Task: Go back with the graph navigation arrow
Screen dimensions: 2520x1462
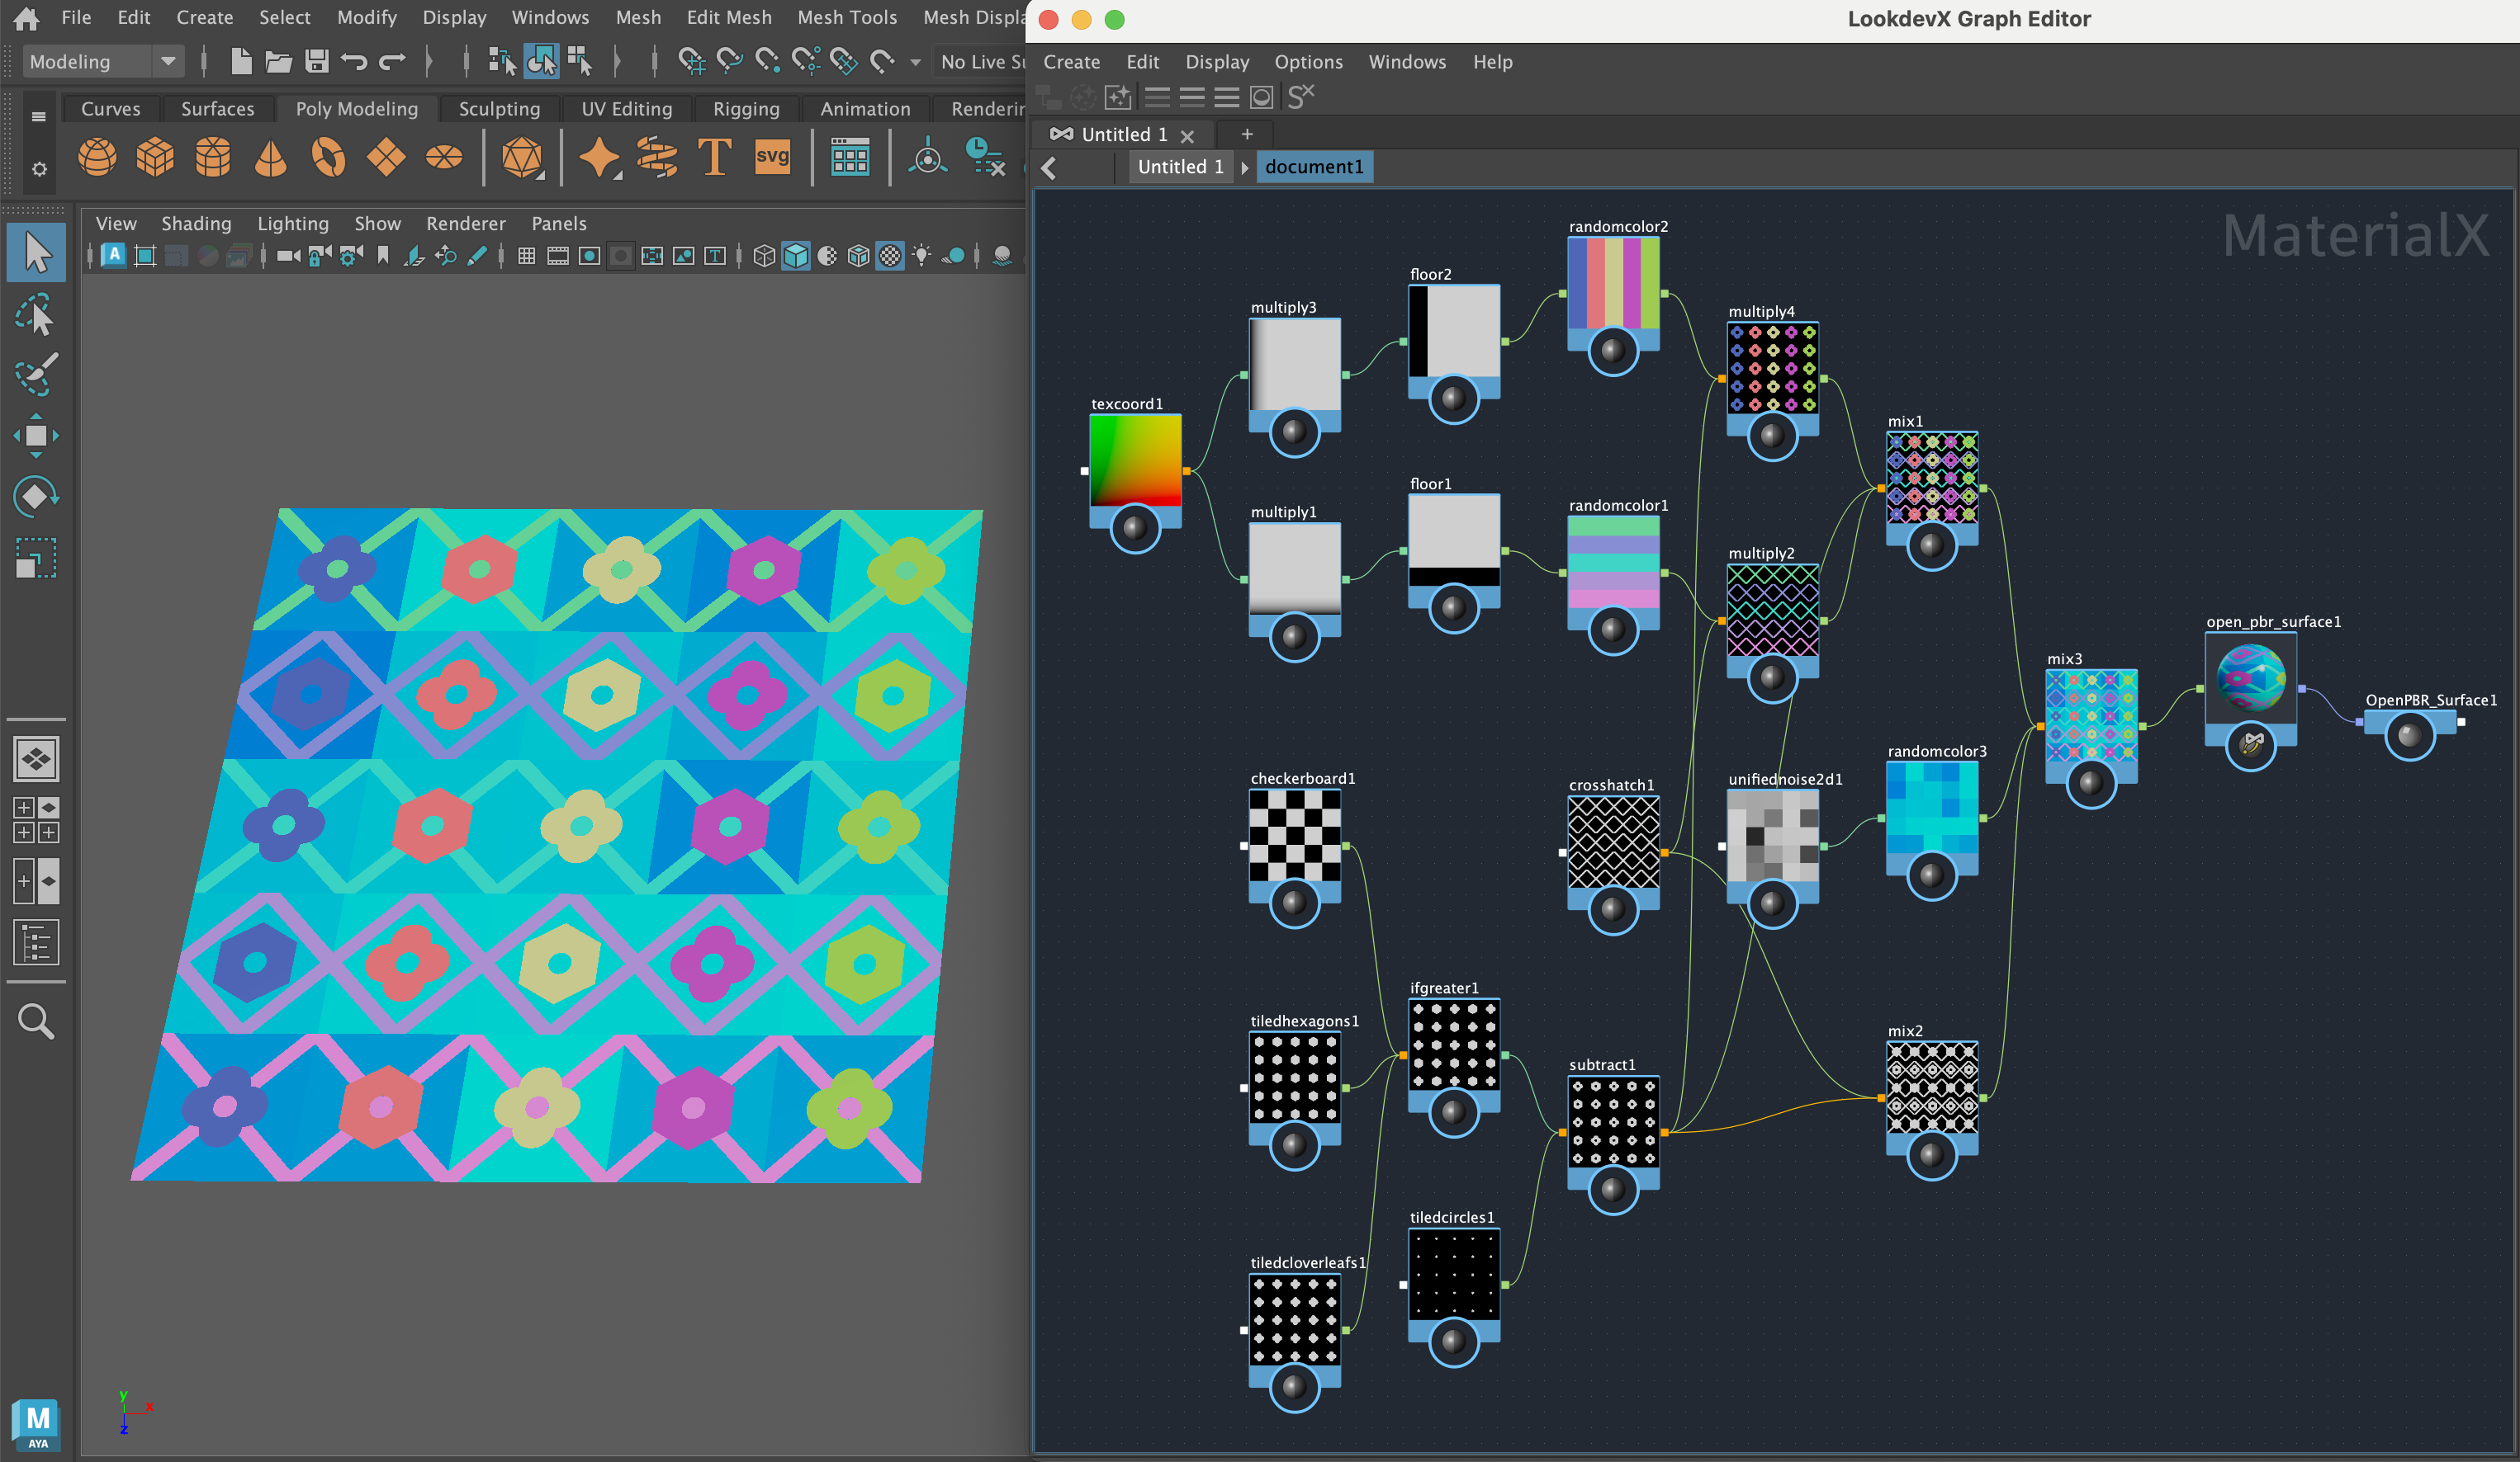Action: pos(1049,167)
